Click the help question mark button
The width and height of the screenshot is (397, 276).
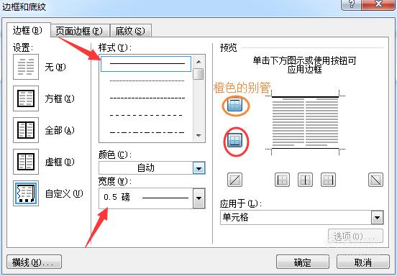(352, 4)
